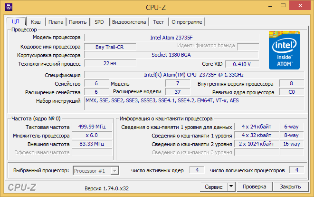314x197 pixels.
Task: Click the 22 нм technology value
Action: pos(110,63)
